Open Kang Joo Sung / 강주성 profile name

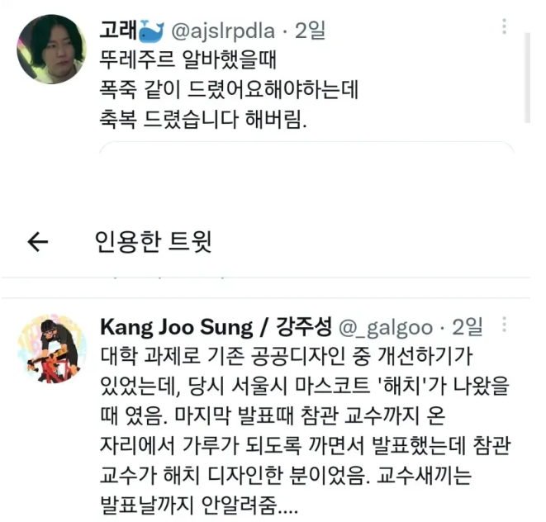[216, 327]
